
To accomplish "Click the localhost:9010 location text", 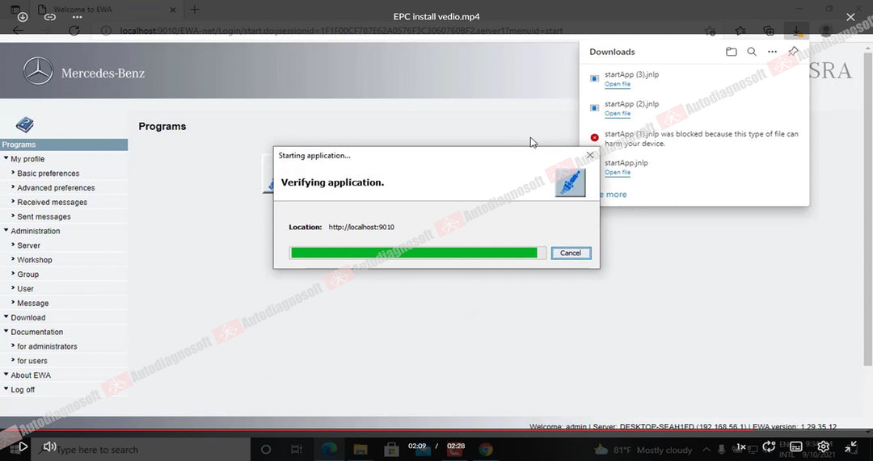I will (x=361, y=228).
